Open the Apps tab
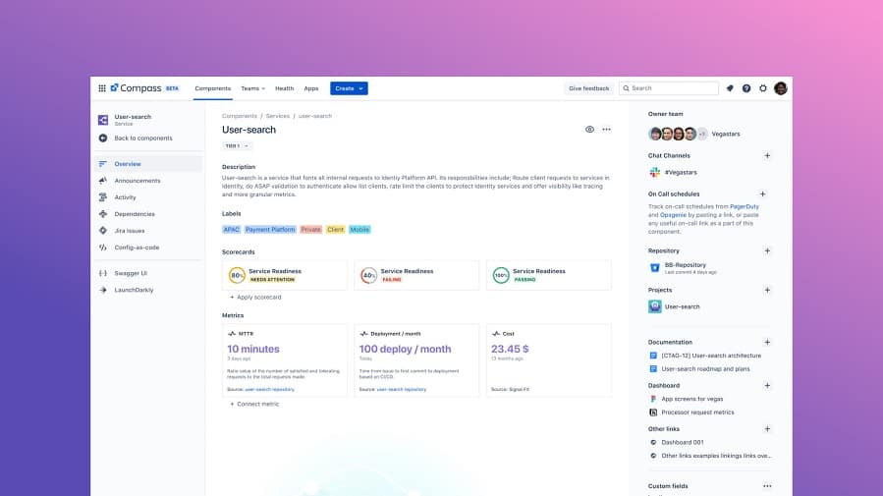The height and width of the screenshot is (496, 883). 311,88
